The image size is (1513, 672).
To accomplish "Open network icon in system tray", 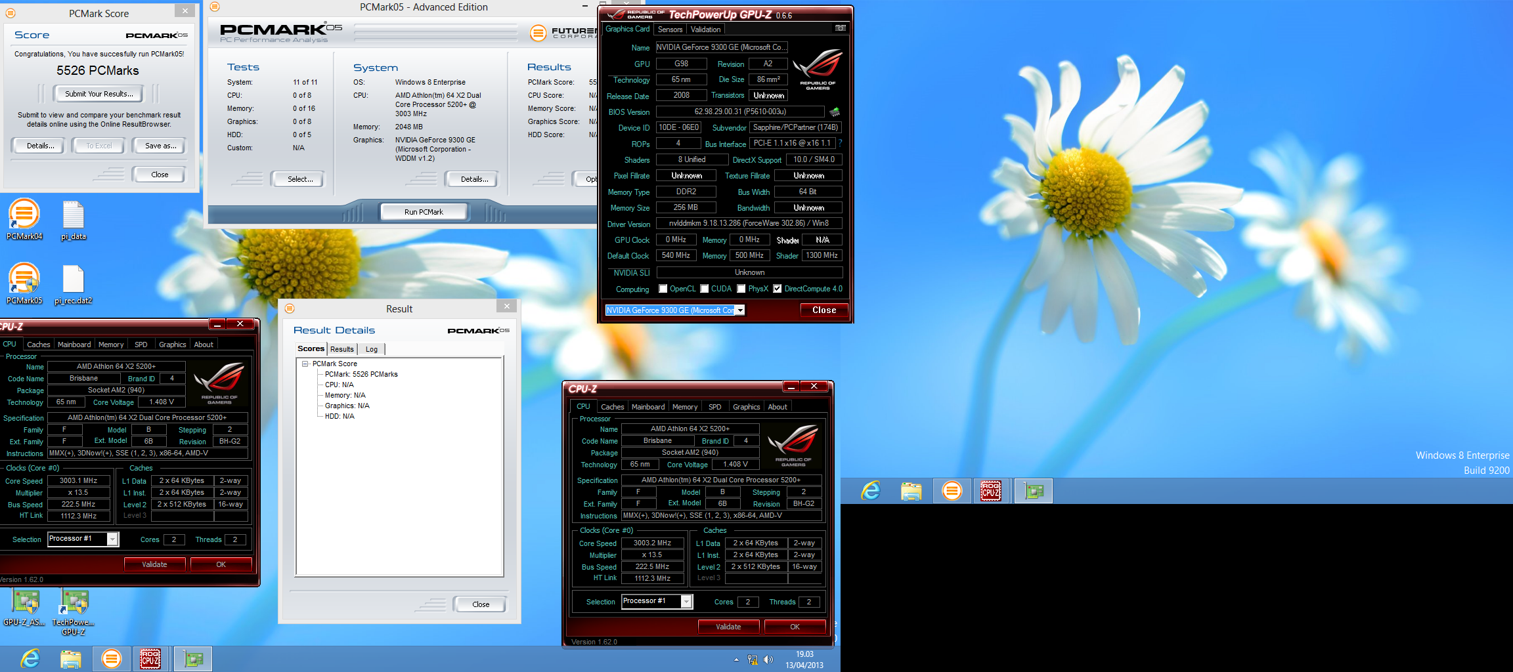I will (753, 660).
